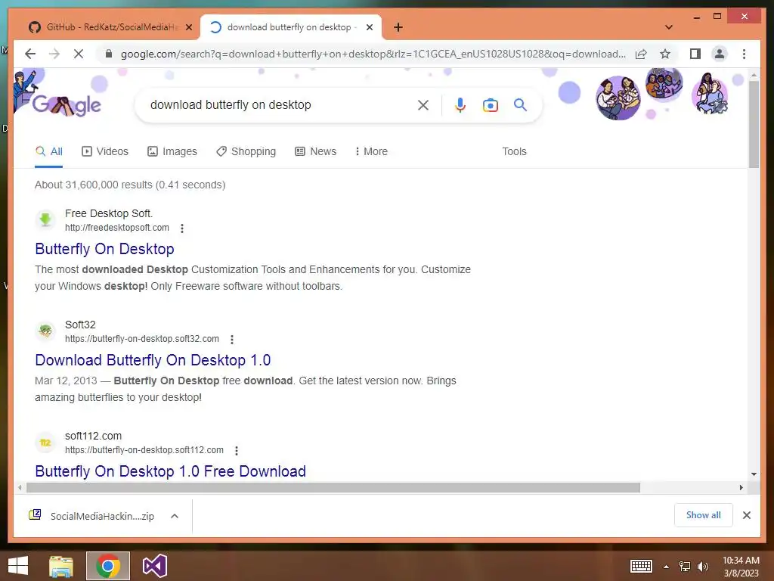The height and width of the screenshot is (581, 774).
Task: Click the butterfly-on-desktop.soft32.com URL
Action: pos(142,339)
